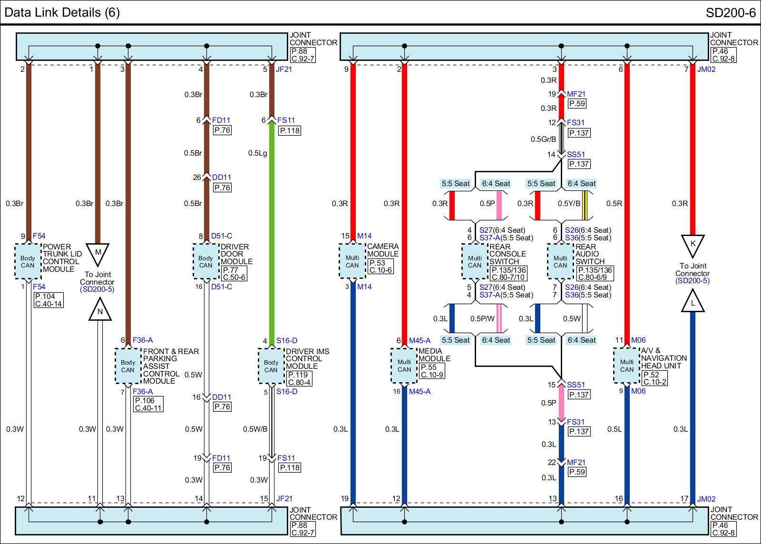Click Multi CAN box of Rear Console Switch
The width and height of the screenshot is (761, 544).
pyautogui.click(x=475, y=261)
